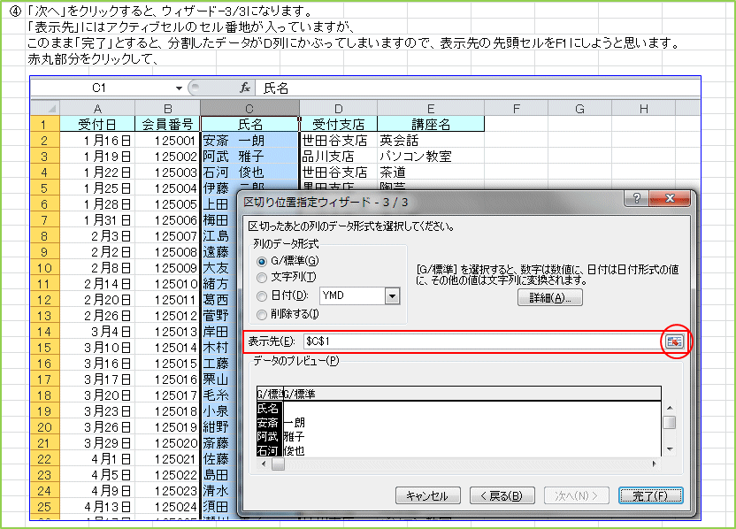Click the select-all corner of the sheet
736x529 pixels.
click(45, 109)
